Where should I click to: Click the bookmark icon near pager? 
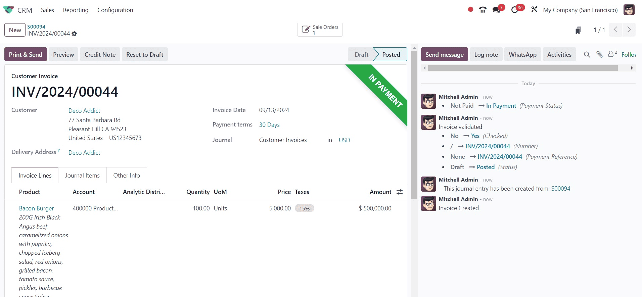click(x=578, y=30)
